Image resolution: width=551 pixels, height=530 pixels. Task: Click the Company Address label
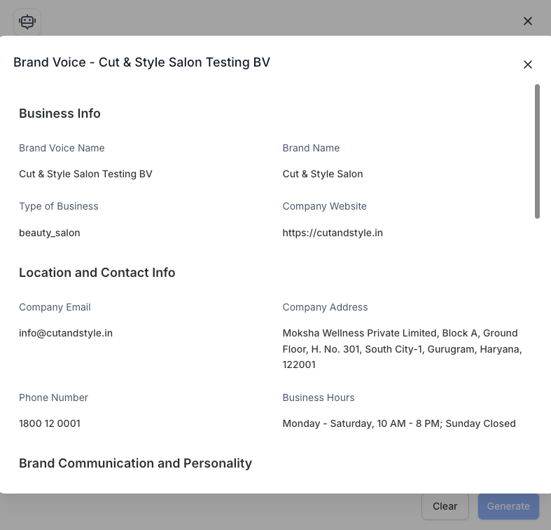[325, 307]
